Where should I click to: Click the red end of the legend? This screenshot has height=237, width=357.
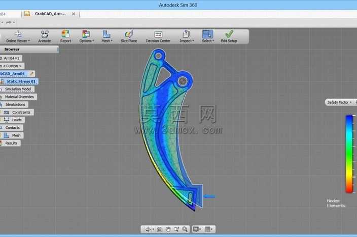pyautogui.click(x=349, y=190)
